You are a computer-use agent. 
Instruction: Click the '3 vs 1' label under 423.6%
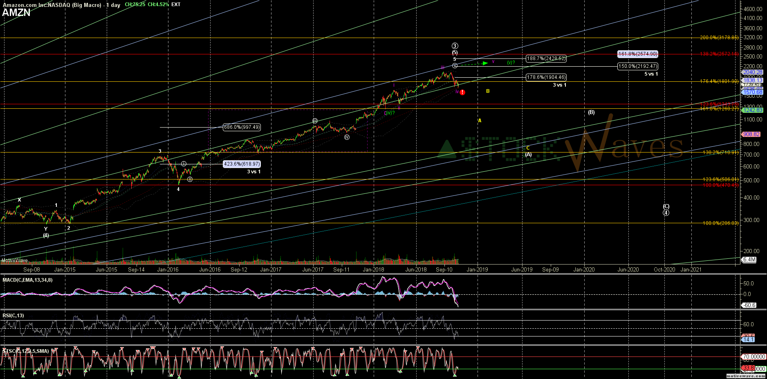(x=253, y=172)
